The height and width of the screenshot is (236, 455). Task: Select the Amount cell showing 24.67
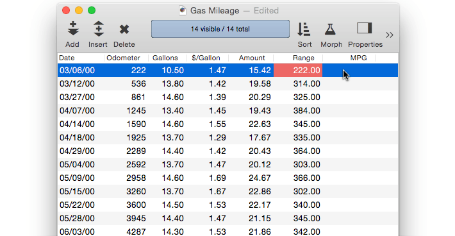click(260, 178)
